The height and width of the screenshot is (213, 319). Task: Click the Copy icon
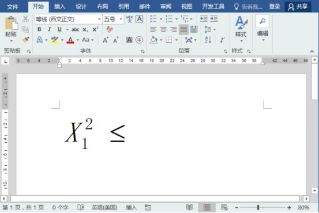[x=25, y=29]
